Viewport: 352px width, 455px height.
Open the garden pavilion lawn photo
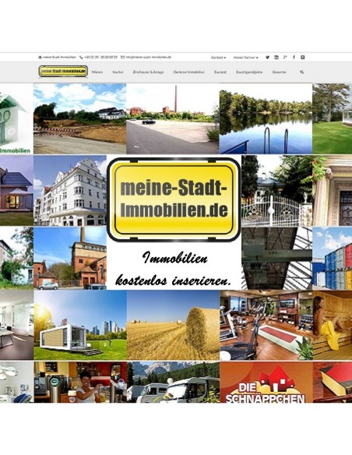333,118
